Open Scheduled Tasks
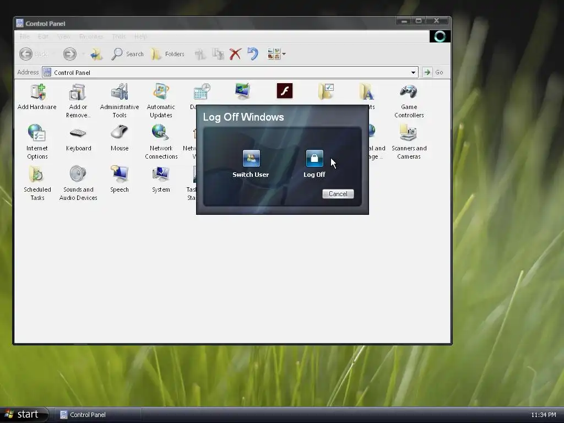The height and width of the screenshot is (423, 564). tap(37, 184)
